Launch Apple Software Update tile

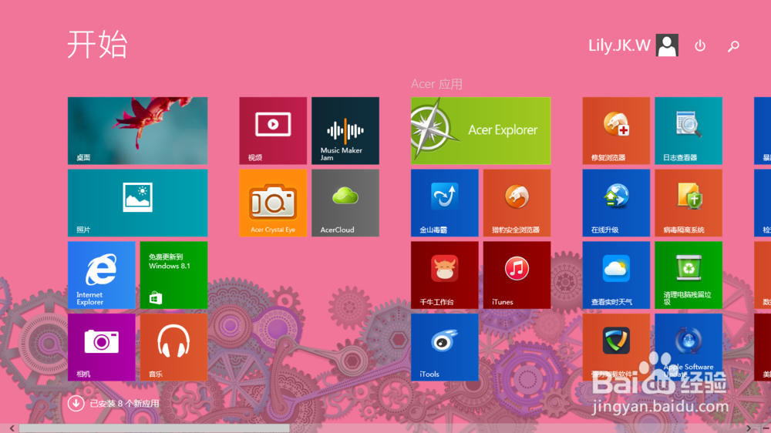(689, 347)
